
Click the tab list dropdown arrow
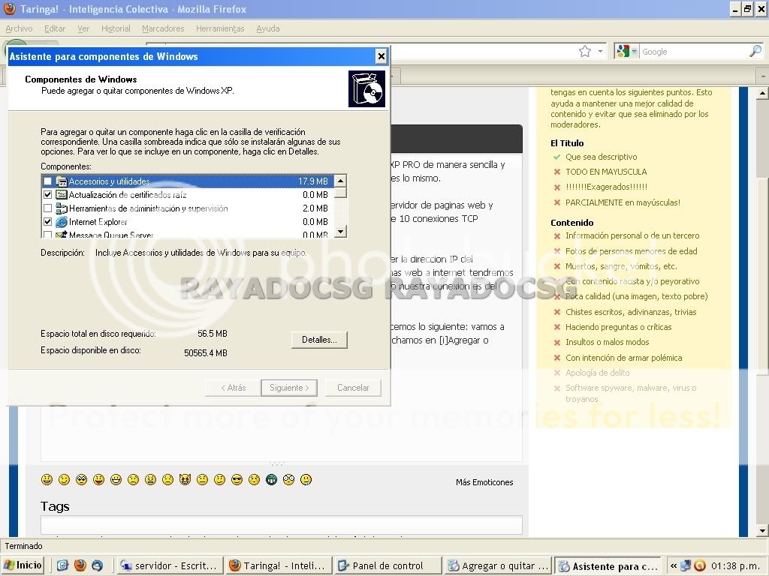(x=762, y=76)
